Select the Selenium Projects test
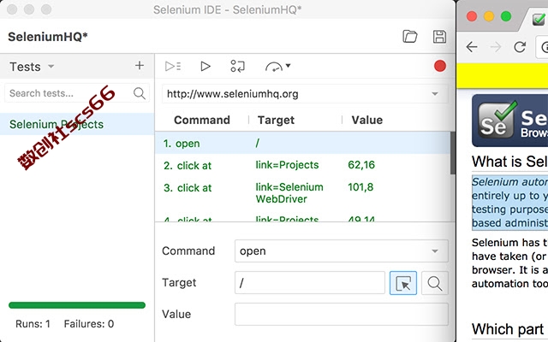 coord(77,124)
